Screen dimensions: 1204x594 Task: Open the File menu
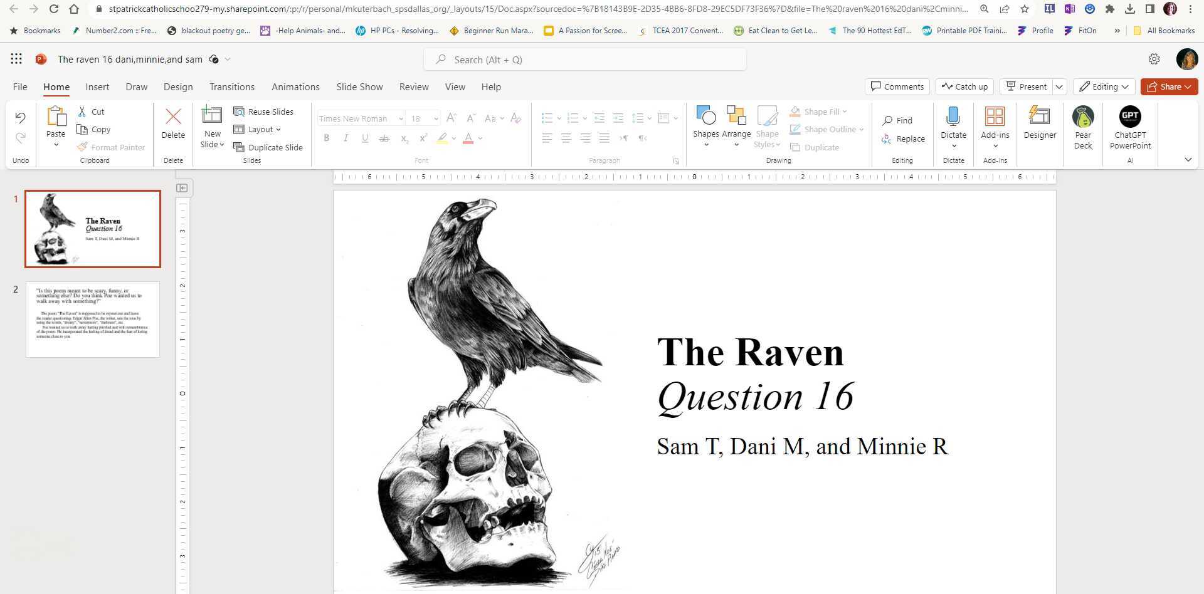tap(20, 87)
